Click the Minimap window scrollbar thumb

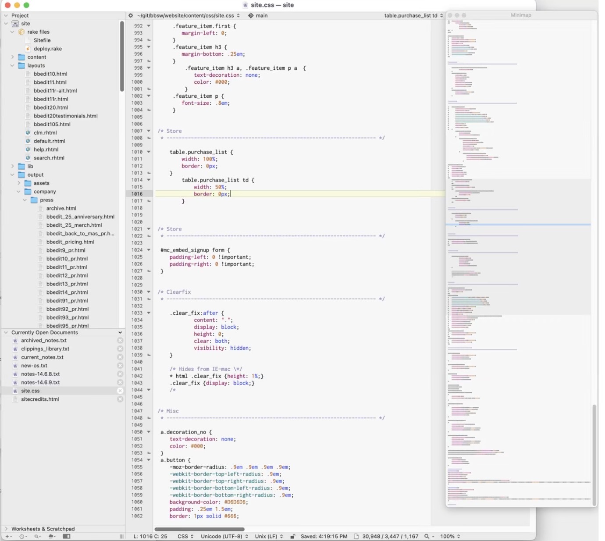click(x=594, y=455)
